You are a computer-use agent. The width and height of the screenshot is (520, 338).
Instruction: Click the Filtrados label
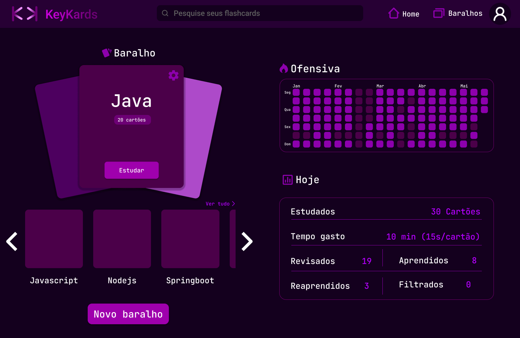[421, 285]
